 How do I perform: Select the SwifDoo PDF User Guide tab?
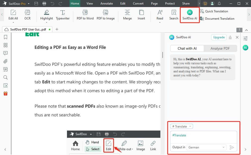(x=27, y=29)
